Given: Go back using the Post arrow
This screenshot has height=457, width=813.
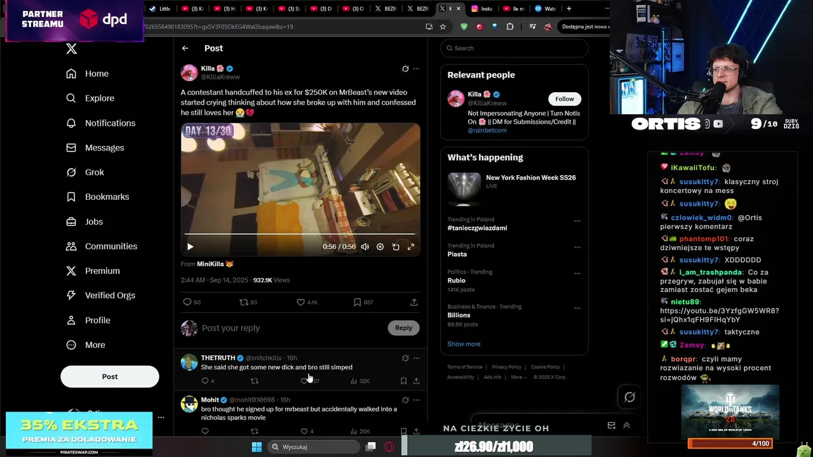Looking at the screenshot, I should [185, 48].
